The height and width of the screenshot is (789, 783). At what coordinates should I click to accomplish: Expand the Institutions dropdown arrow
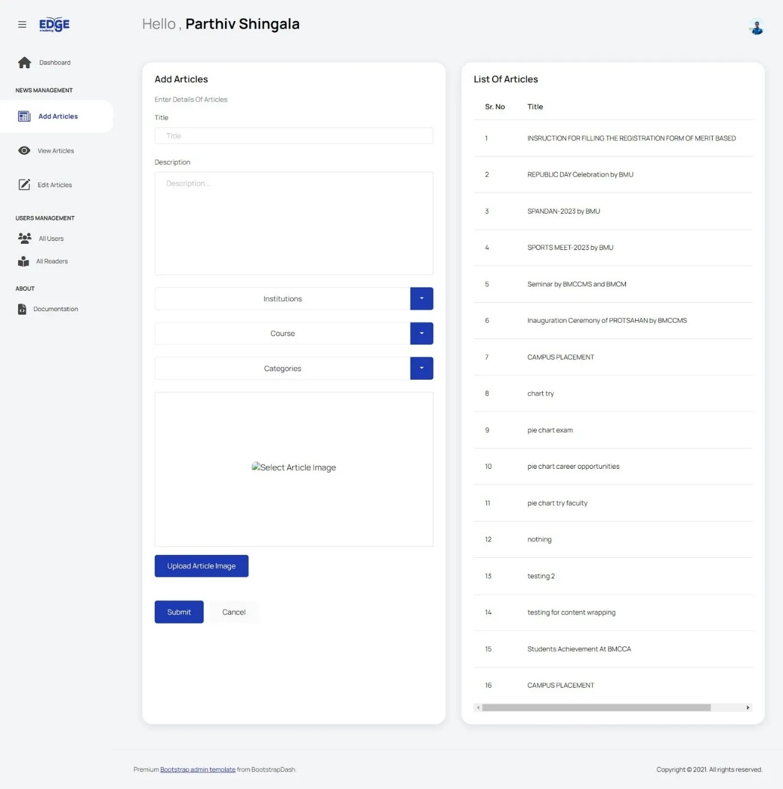(x=421, y=299)
